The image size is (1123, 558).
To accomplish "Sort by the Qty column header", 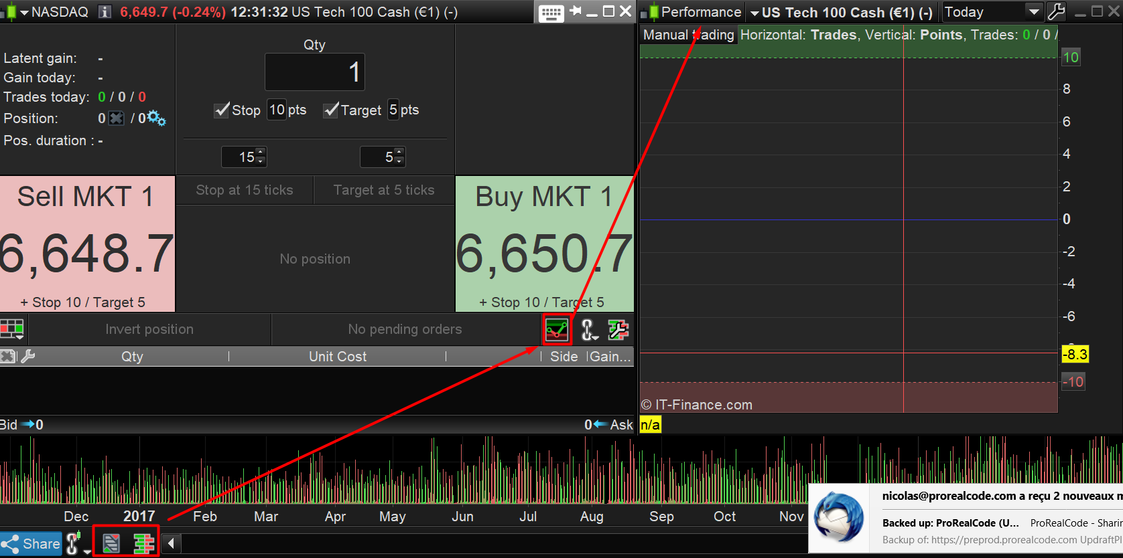I will pos(132,357).
